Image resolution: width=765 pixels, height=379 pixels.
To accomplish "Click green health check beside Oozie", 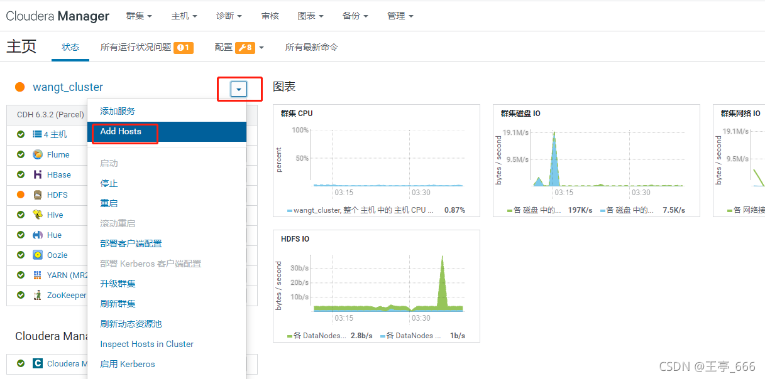I will click(21, 255).
